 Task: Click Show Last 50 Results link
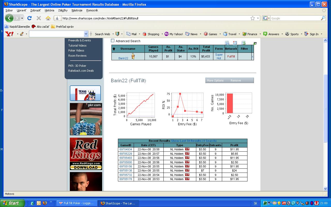(194, 141)
